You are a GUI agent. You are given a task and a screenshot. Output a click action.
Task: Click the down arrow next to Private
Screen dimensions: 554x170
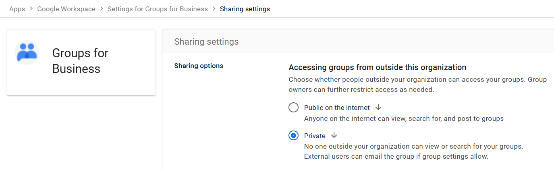pyautogui.click(x=334, y=135)
